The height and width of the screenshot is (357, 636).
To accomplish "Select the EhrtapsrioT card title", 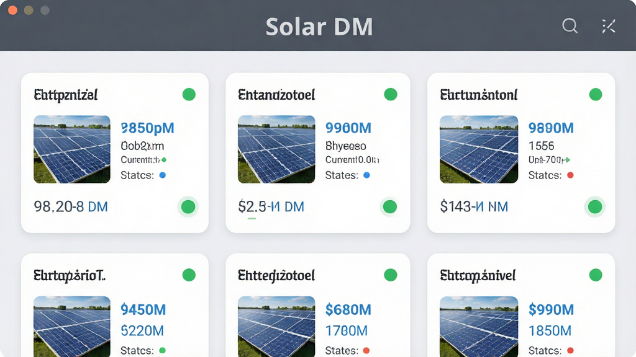I will coord(70,276).
